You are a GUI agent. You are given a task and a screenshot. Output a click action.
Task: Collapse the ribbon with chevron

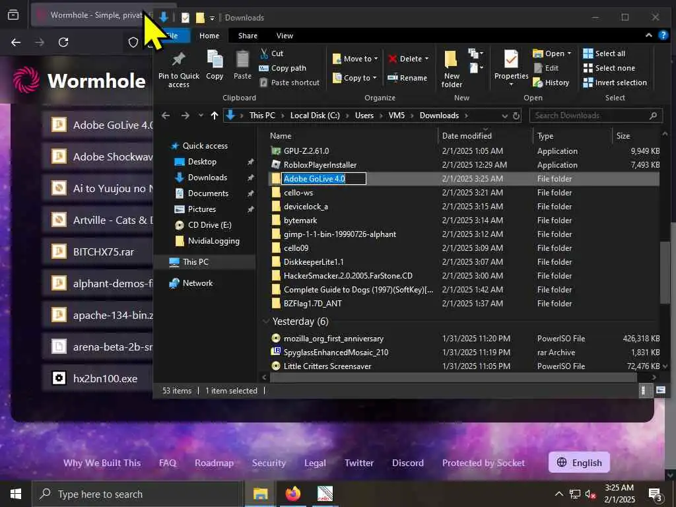[x=648, y=36]
